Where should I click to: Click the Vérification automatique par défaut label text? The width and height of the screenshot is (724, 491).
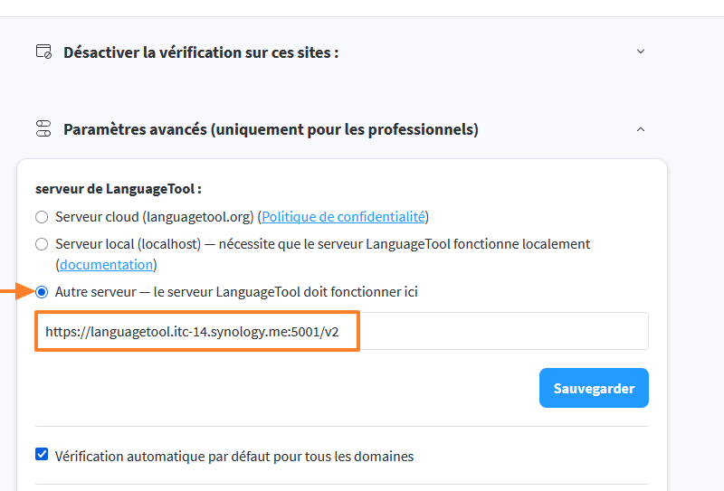click(x=234, y=456)
